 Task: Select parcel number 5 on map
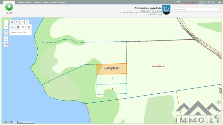point(112,78)
